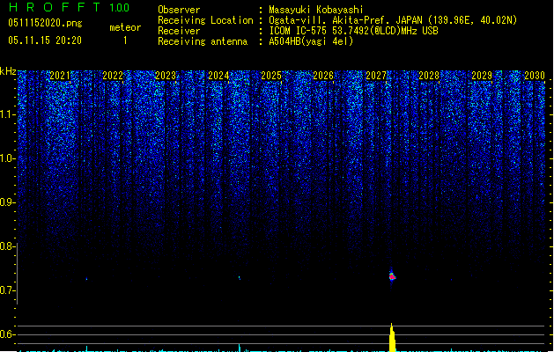Select the 2030 time marker
554x352 pixels.
pyautogui.click(x=534, y=77)
